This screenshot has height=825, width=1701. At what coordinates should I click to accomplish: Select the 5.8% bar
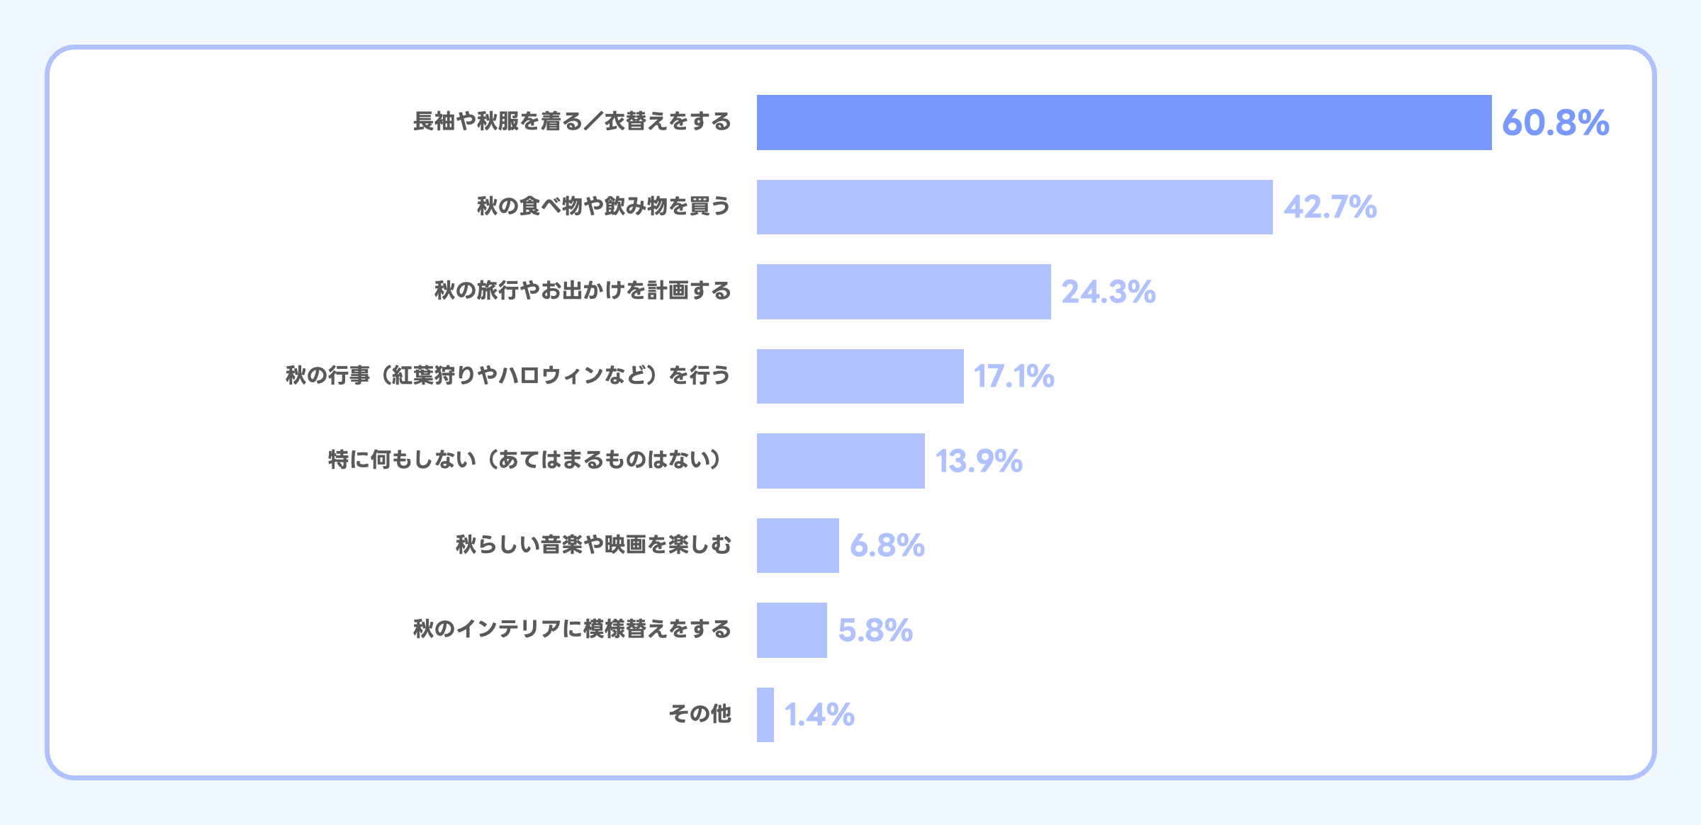[x=792, y=630]
